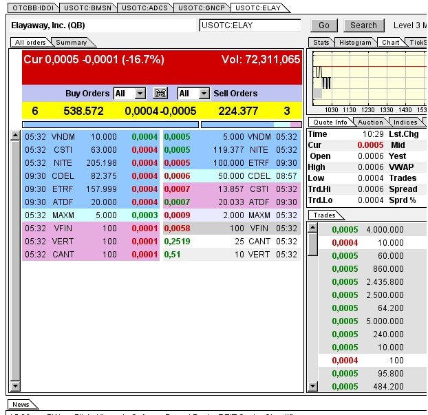Click the order book scroll up arrow
This screenshot has width=428, height=415.
point(15,136)
